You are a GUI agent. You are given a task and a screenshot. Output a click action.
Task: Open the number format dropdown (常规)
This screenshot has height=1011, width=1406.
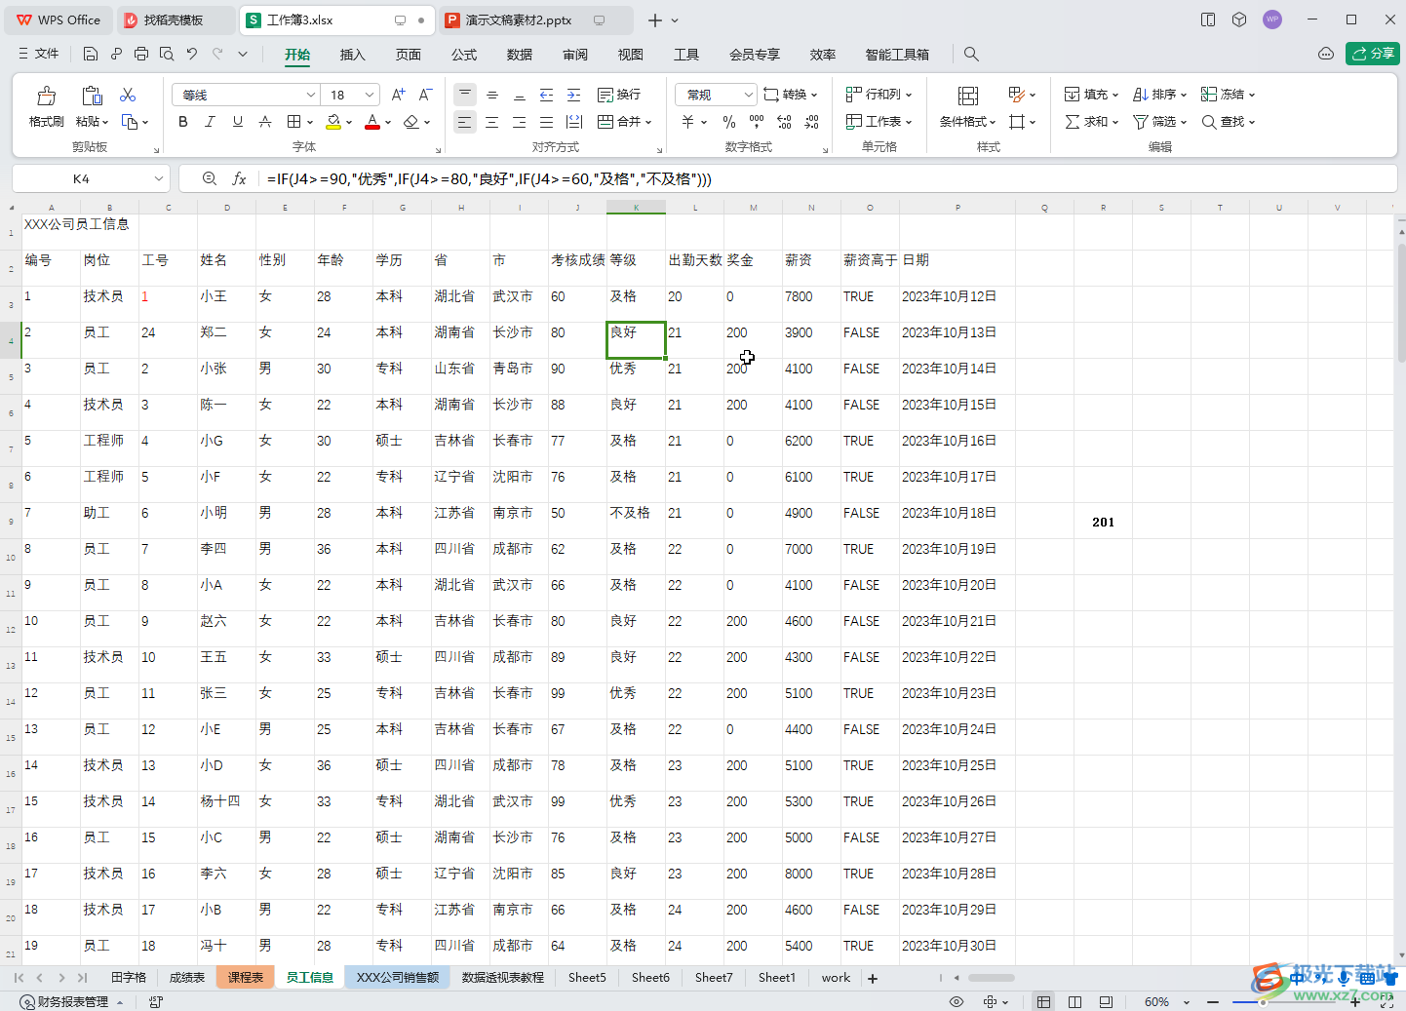[x=749, y=95]
